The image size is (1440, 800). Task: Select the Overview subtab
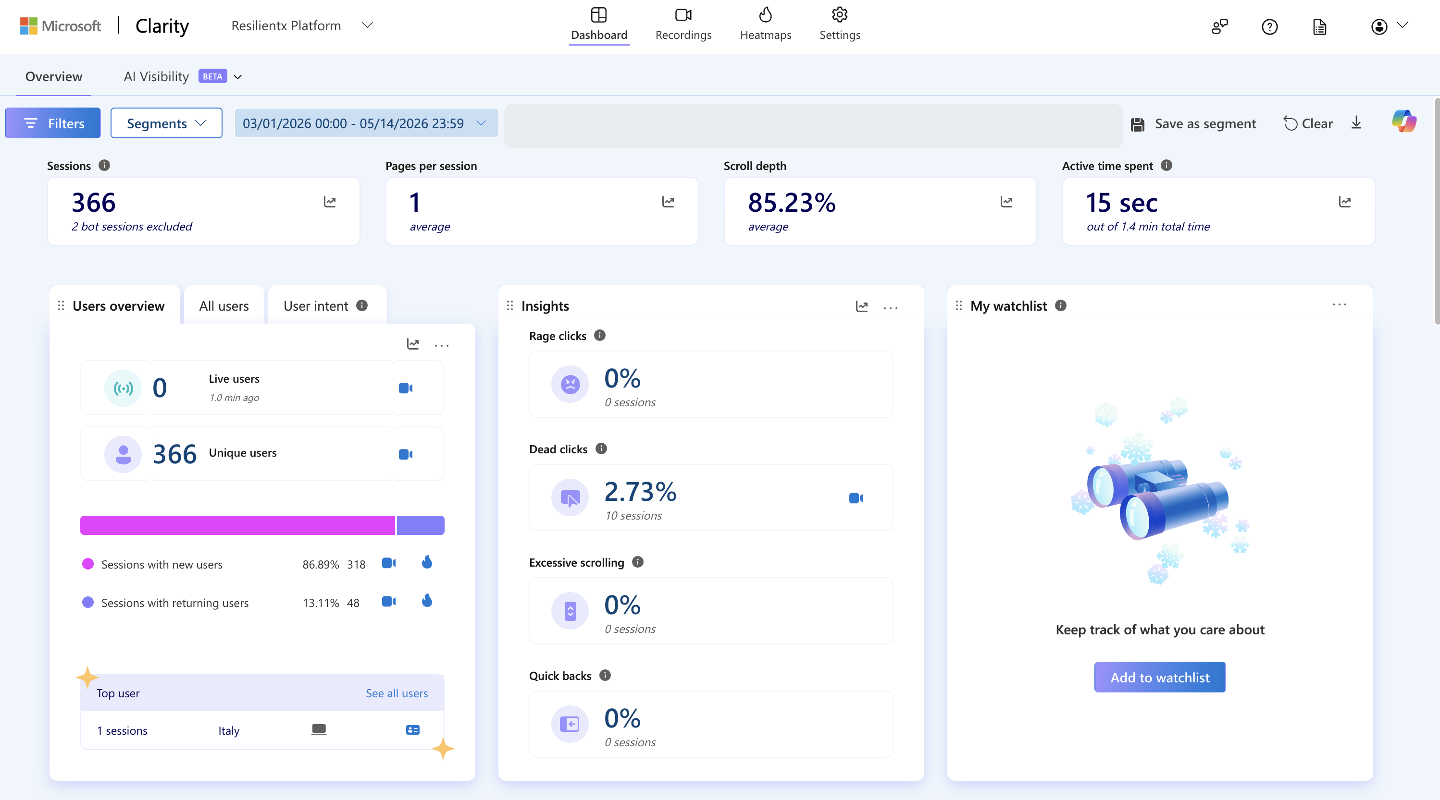54,76
